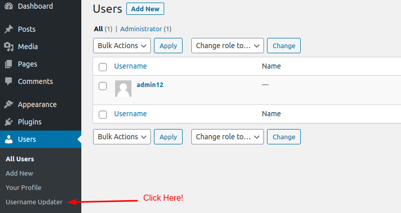This screenshot has height=213, width=401.
Task: Click the Appearance paintbrush icon
Action: pos(9,104)
